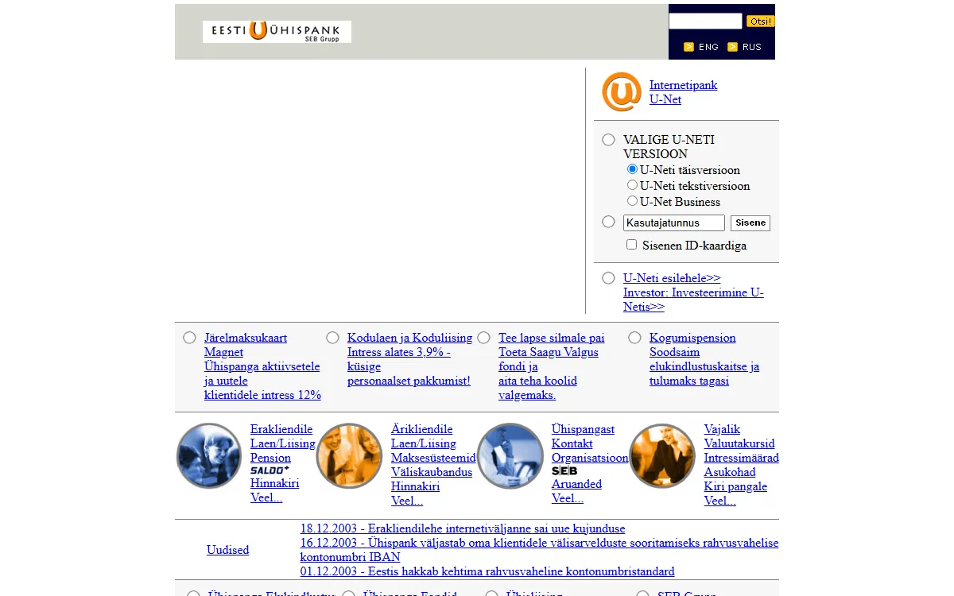The width and height of the screenshot is (954, 596).
Task: Click the RUS language arrow icon
Action: pos(732,47)
